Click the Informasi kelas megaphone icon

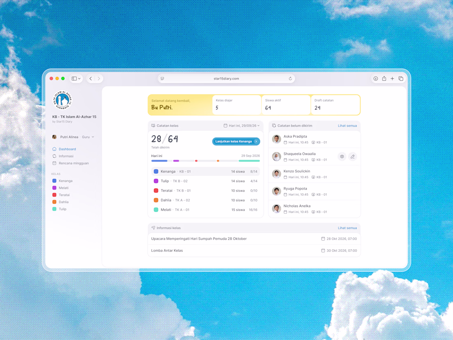[153, 228]
